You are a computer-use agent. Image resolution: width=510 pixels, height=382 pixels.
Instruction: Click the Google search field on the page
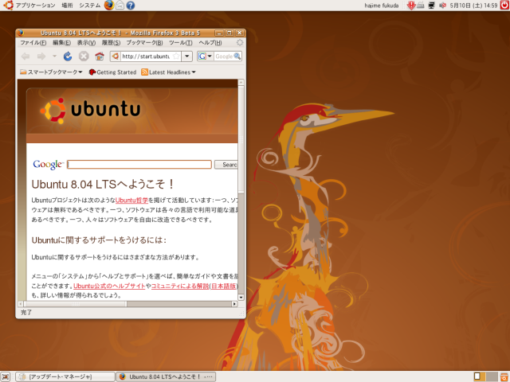coord(139,165)
